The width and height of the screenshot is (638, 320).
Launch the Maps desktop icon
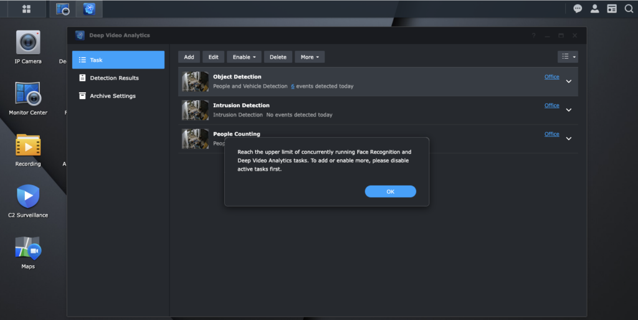28,248
